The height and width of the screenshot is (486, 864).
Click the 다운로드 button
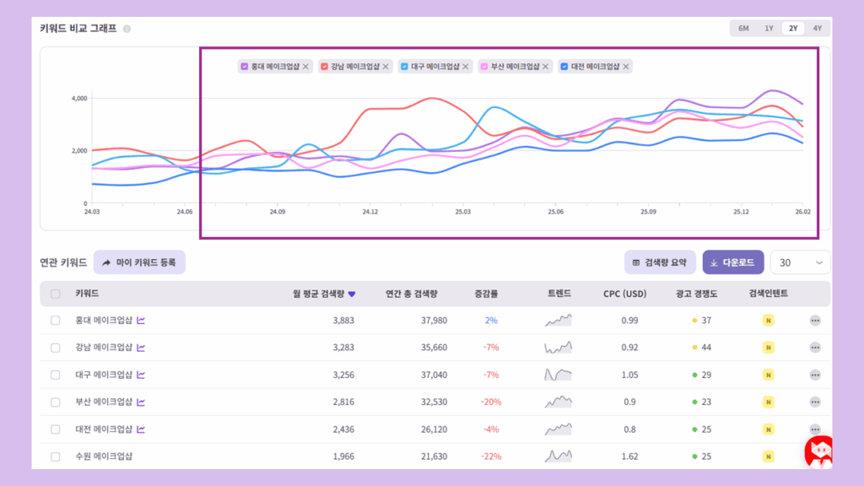pyautogui.click(x=733, y=262)
